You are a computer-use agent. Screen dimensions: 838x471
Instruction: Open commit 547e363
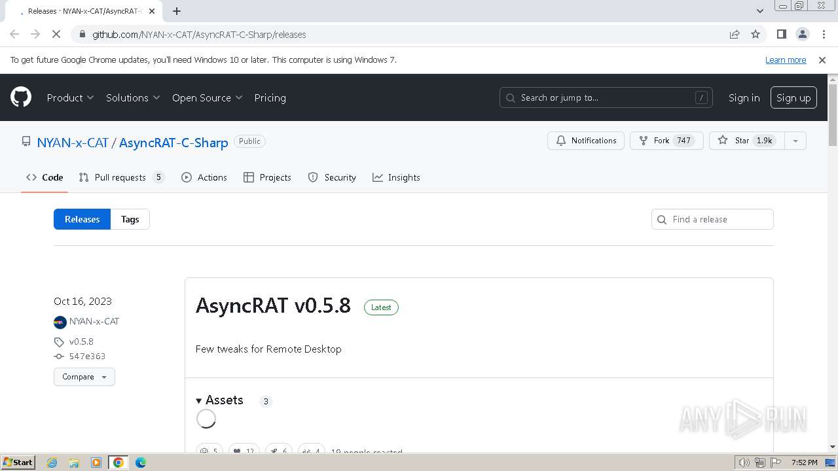pyautogui.click(x=87, y=357)
